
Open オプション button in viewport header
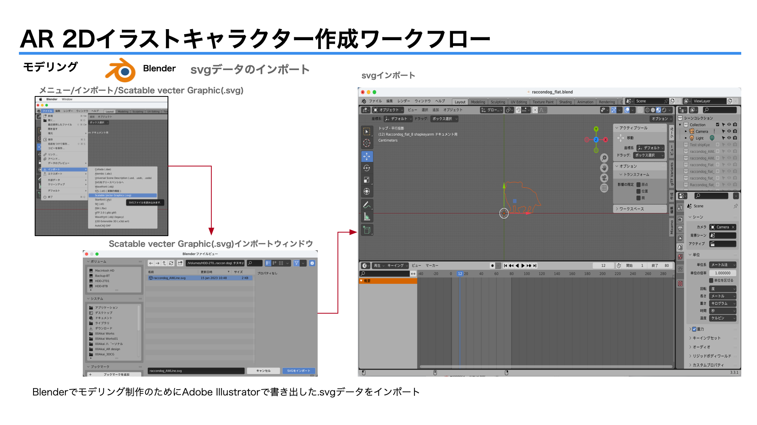point(662,119)
